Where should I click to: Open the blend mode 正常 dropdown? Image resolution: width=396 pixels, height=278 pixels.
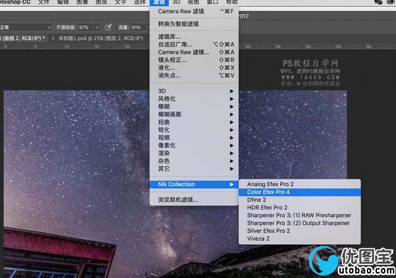click(x=25, y=28)
